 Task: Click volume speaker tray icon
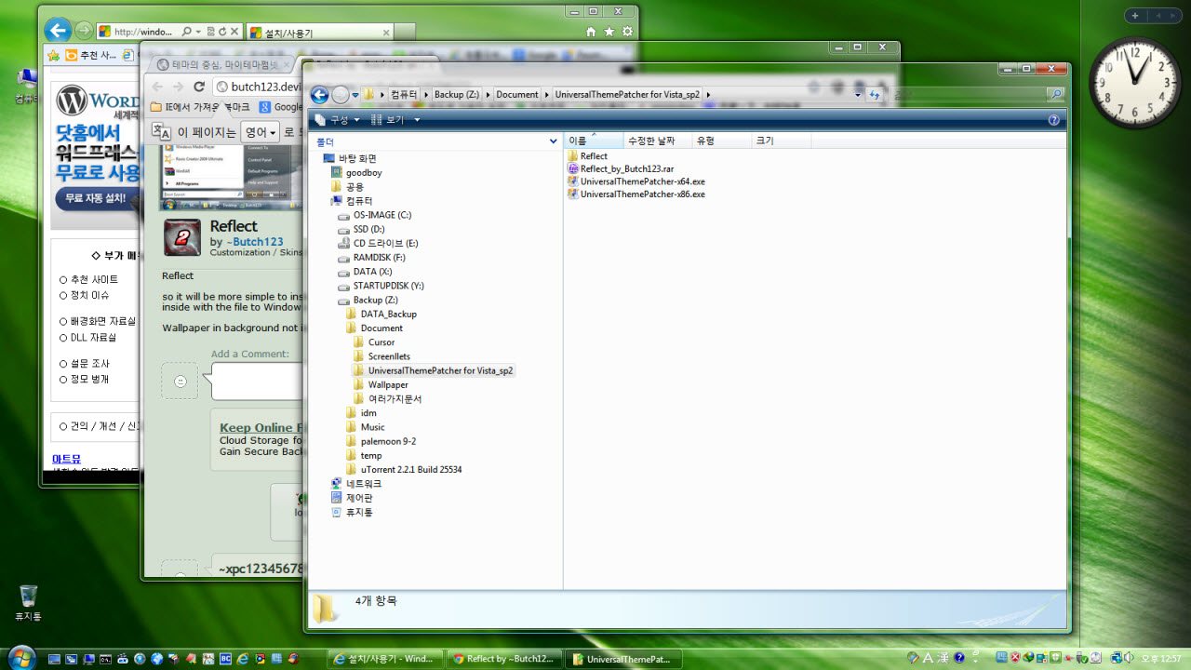click(x=1128, y=659)
